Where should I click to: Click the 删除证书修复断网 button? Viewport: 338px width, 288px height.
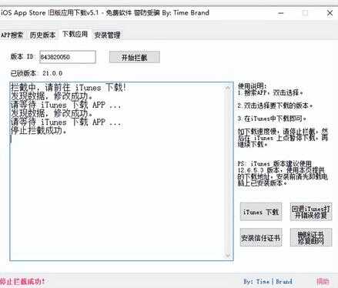pyautogui.click(x=311, y=237)
